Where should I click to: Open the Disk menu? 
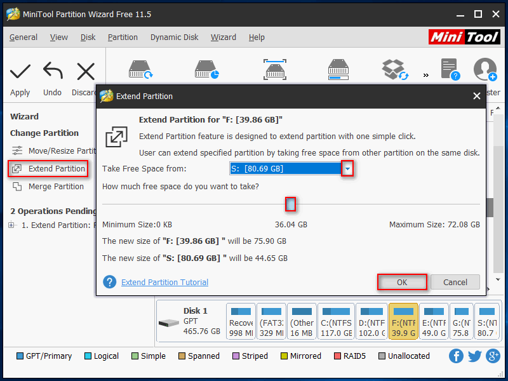88,37
